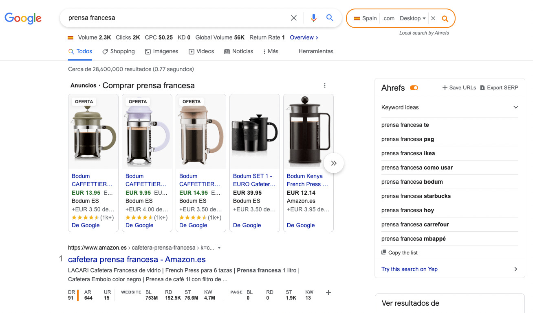This screenshot has width=533, height=313.
Task: Click De Google under the EUR 39.95 product
Action: (x=247, y=225)
